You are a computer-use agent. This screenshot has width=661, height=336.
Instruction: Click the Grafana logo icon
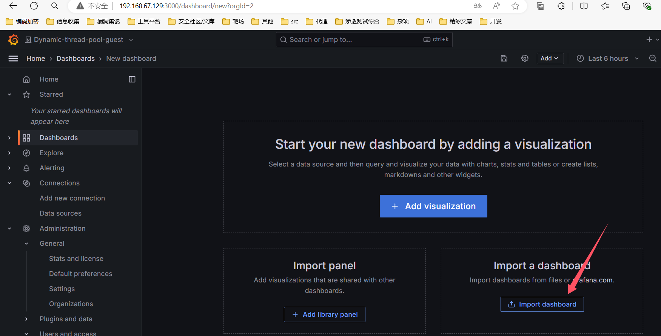(13, 40)
